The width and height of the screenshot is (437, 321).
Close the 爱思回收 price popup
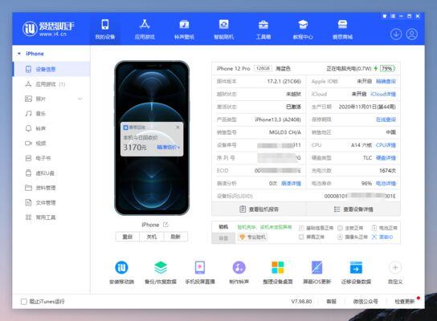[178, 128]
